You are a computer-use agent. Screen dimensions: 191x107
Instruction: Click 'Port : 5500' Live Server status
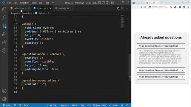[99, 105]
